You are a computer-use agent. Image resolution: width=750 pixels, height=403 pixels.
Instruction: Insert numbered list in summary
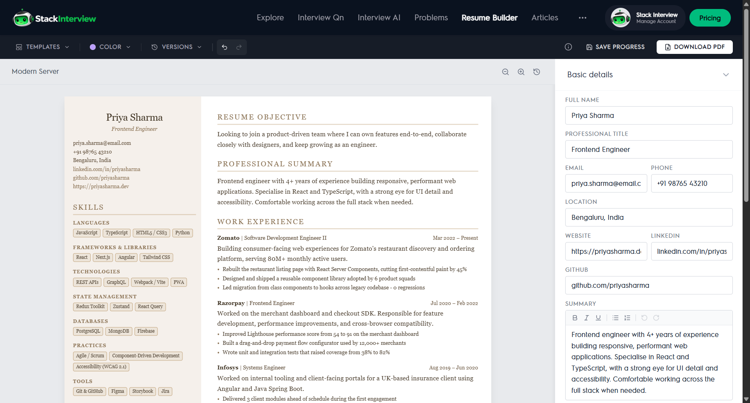click(x=627, y=318)
